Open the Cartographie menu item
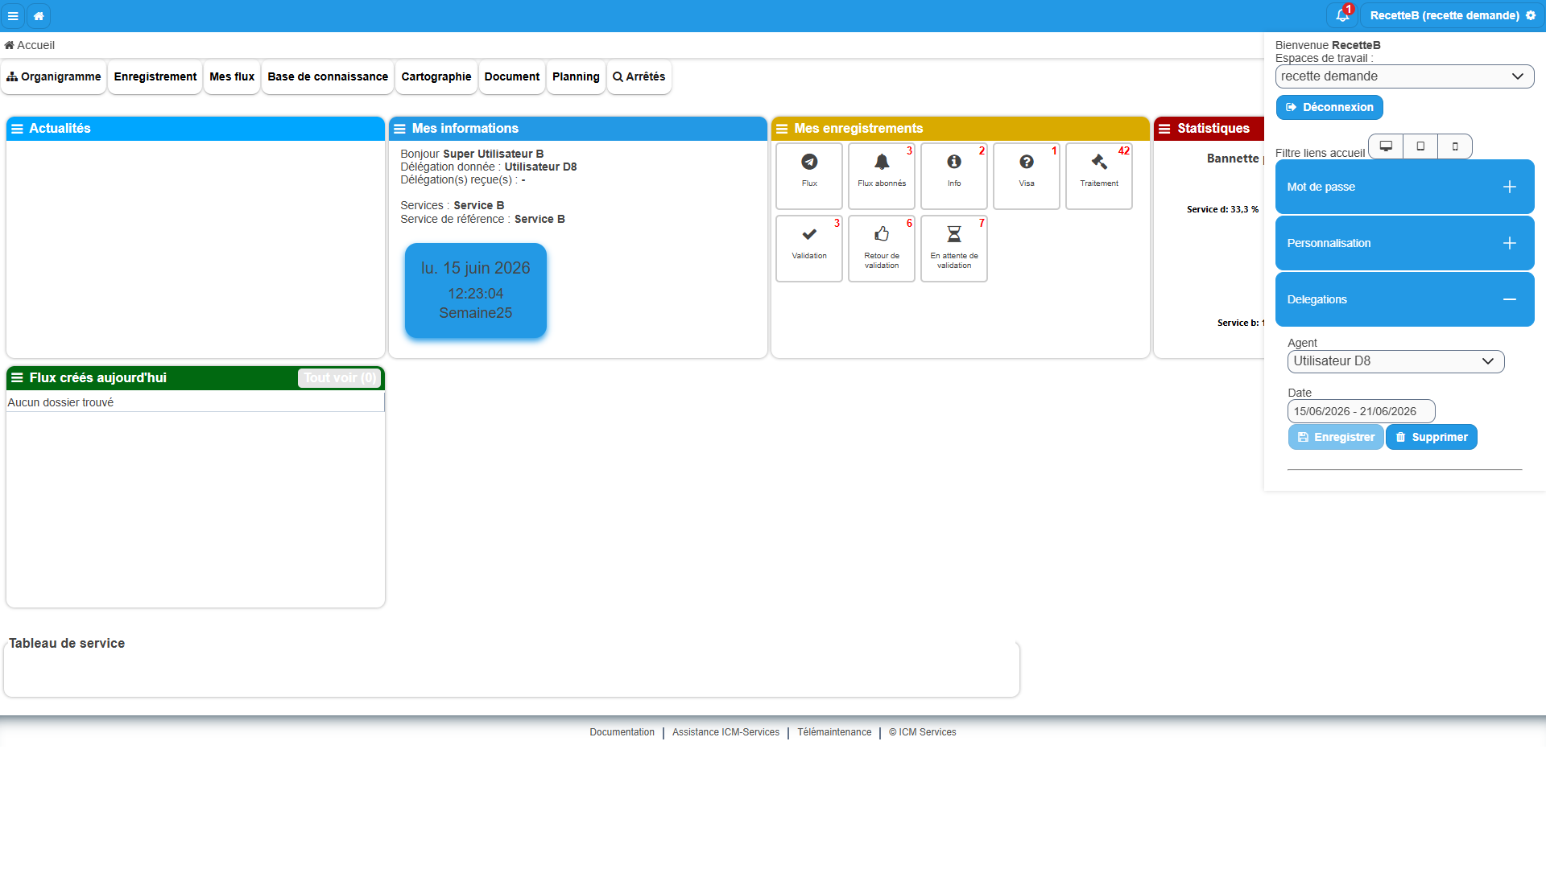Viewport: 1546px width, 869px height. [436, 76]
